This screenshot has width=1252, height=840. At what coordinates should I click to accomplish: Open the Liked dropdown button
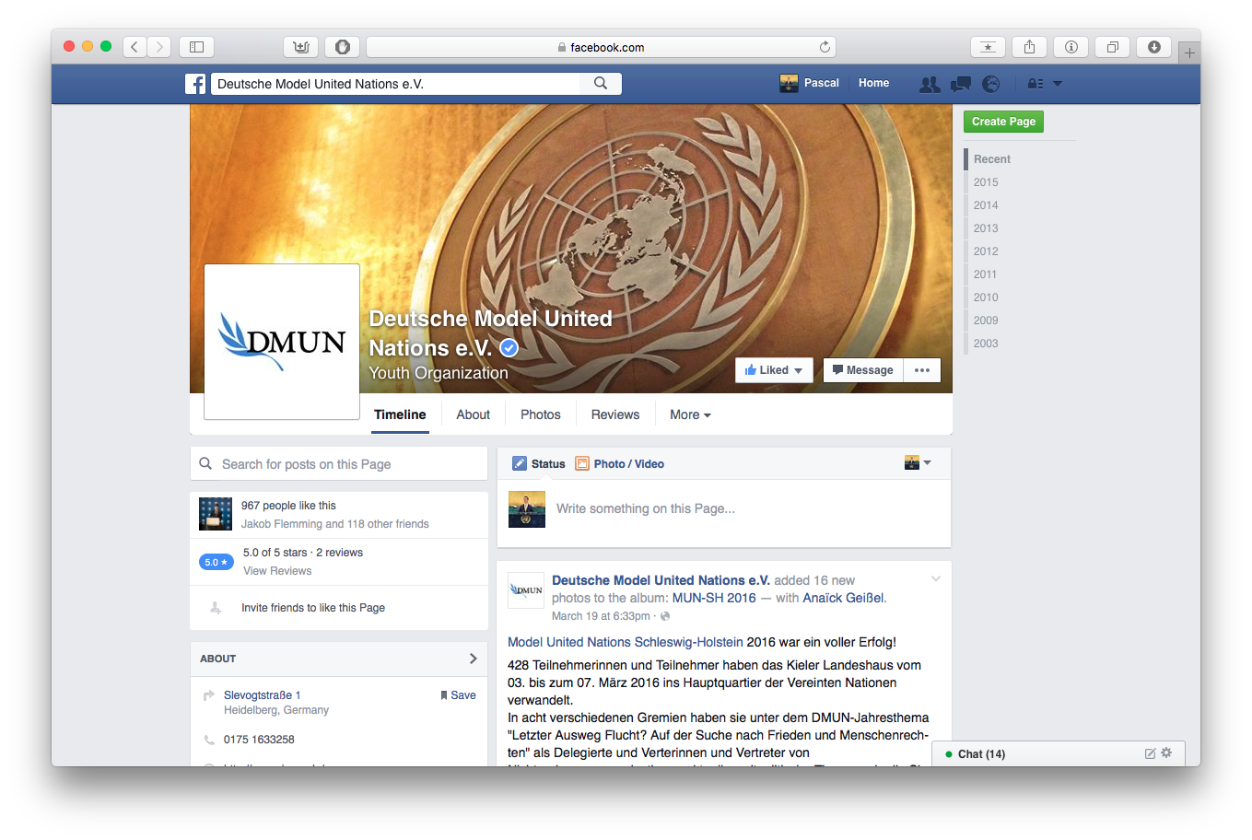coord(774,370)
